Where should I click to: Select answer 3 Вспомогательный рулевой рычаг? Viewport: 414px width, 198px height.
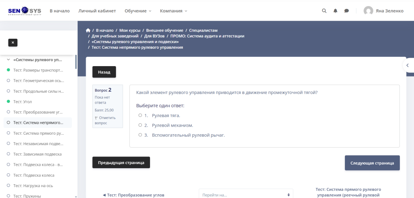click(140, 135)
